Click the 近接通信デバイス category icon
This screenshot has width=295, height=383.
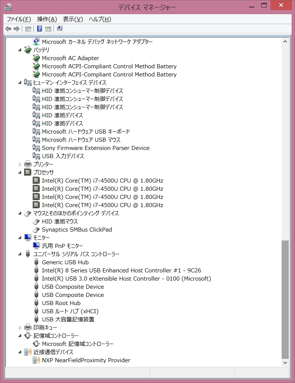tap(28, 352)
